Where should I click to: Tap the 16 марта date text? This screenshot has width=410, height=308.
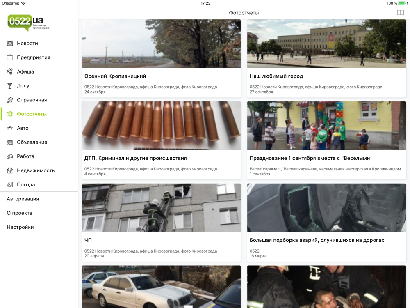pos(258,256)
